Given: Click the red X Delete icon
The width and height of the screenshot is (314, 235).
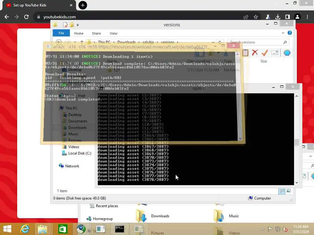Looking at the screenshot, I should (255, 53).
